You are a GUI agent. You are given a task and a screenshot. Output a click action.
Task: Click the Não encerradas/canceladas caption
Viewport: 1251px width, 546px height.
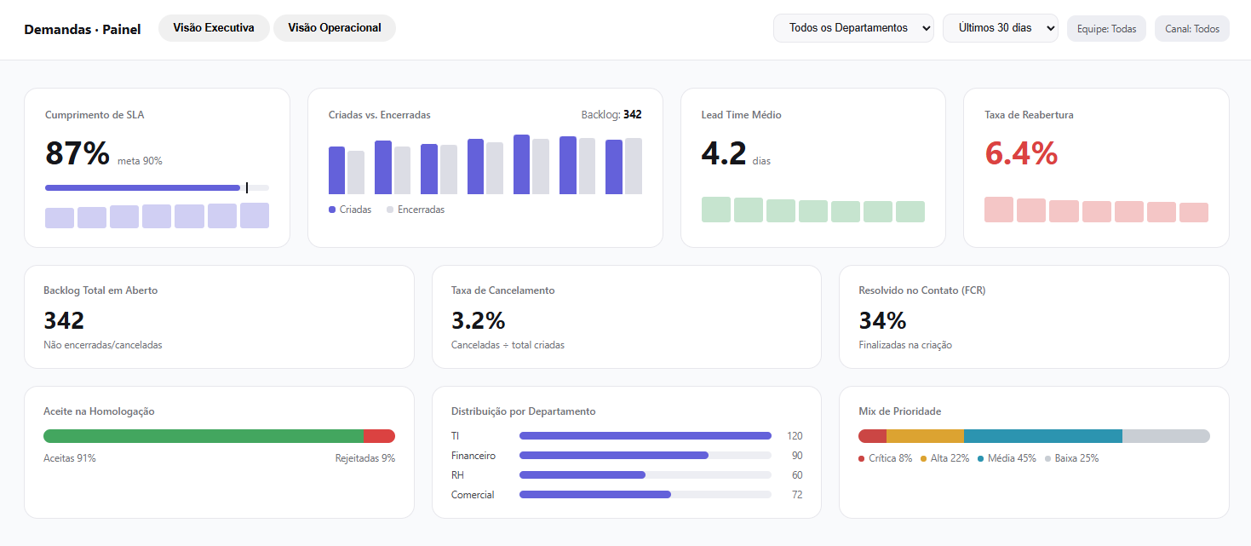pyautogui.click(x=103, y=345)
